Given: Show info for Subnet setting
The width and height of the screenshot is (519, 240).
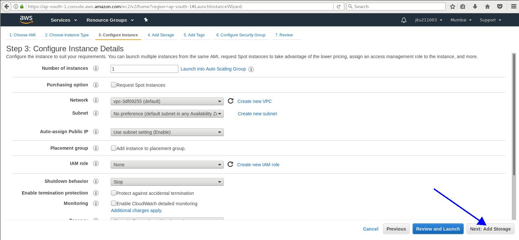Looking at the screenshot, I should coord(96,113).
